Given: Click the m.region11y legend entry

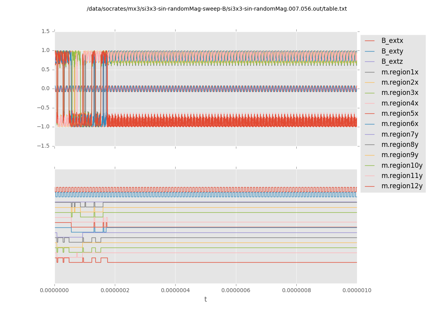Looking at the screenshot, I should (402, 176).
